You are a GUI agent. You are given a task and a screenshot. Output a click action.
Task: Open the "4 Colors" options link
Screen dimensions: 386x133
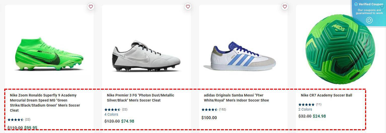tap(111, 114)
